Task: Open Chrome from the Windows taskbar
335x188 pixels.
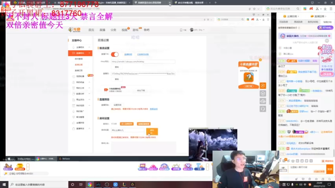Action: [x=90, y=185]
